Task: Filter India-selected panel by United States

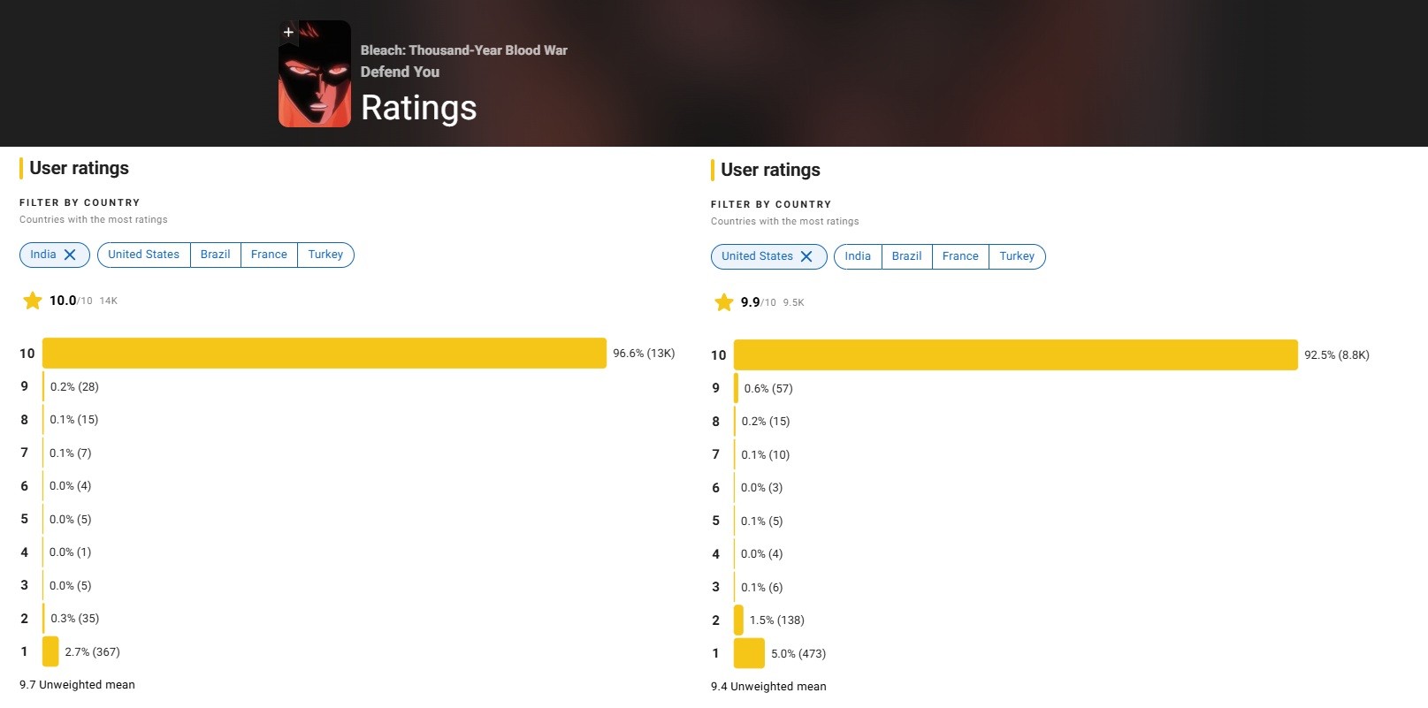Action: tap(143, 255)
